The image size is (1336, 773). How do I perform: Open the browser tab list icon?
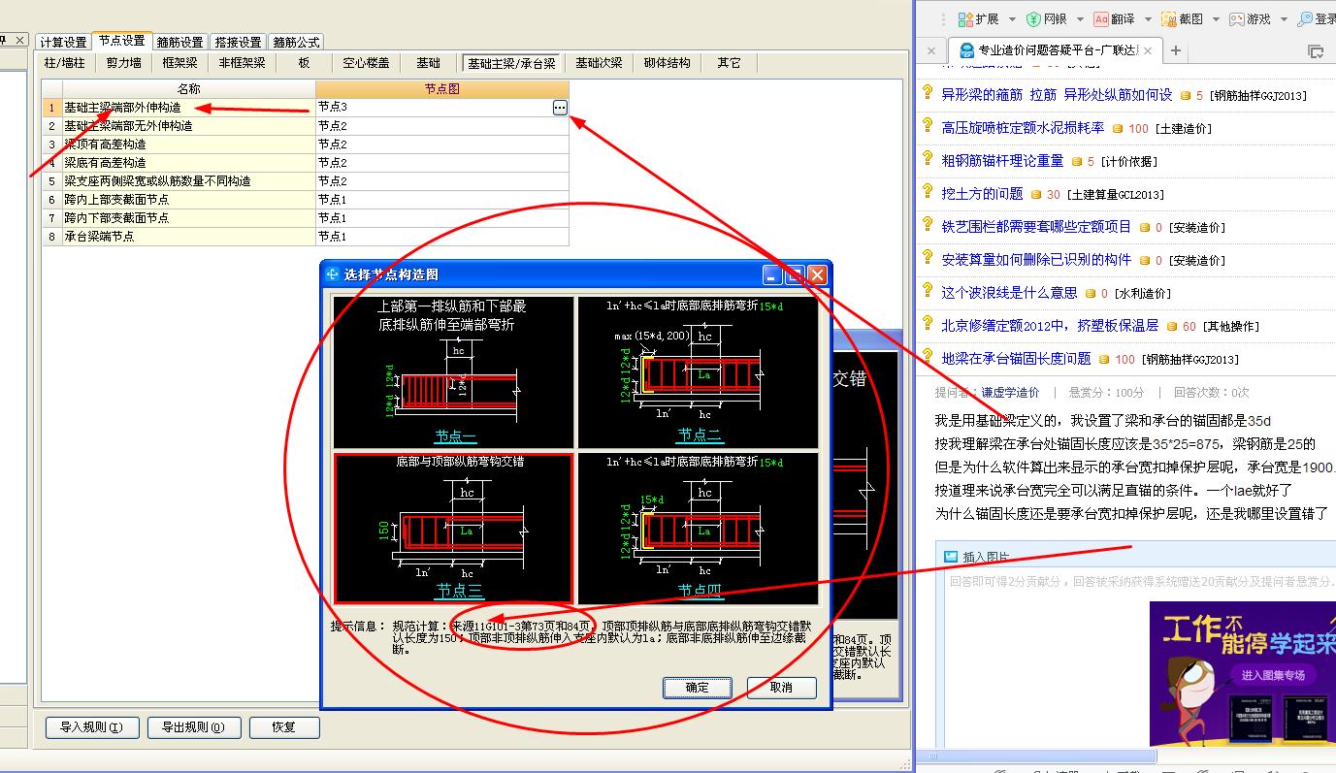(x=1316, y=50)
